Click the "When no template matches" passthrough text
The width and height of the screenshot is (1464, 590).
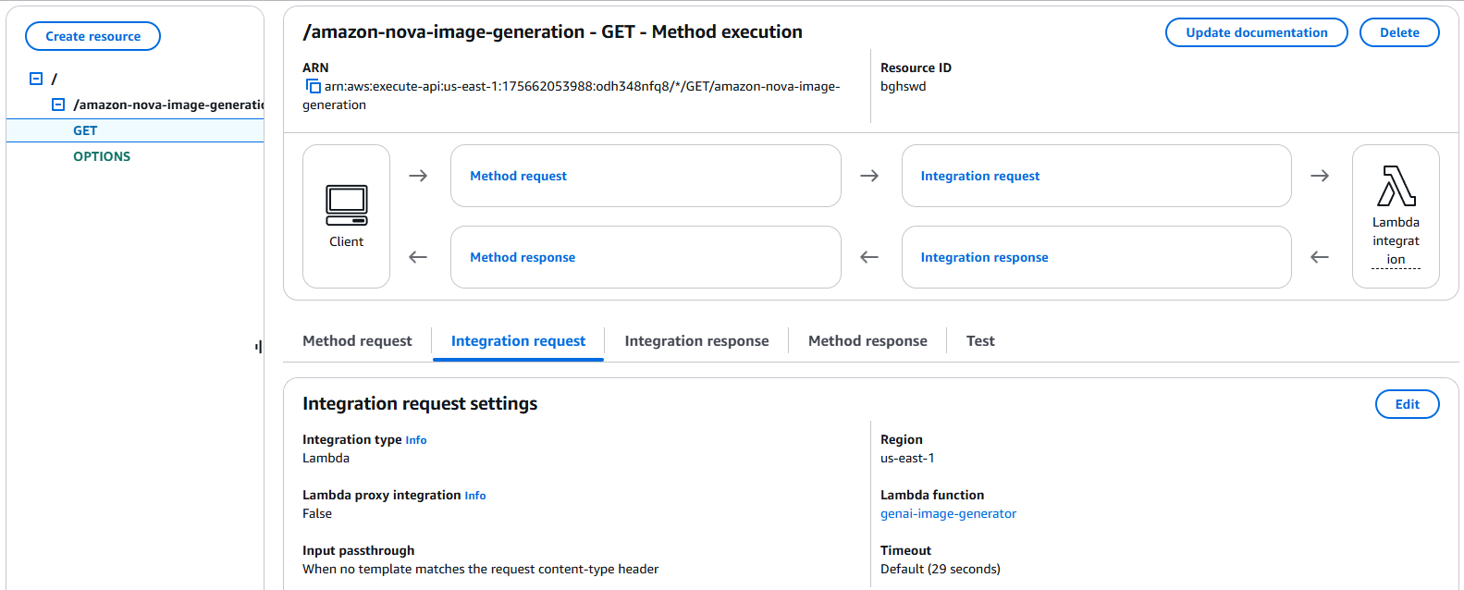point(480,569)
